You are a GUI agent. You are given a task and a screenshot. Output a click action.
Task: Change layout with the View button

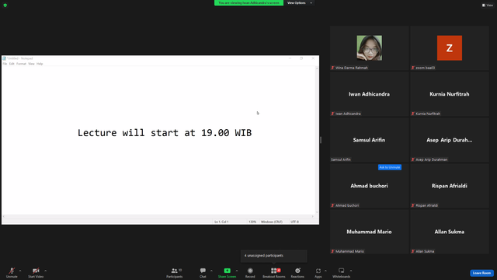click(488, 5)
